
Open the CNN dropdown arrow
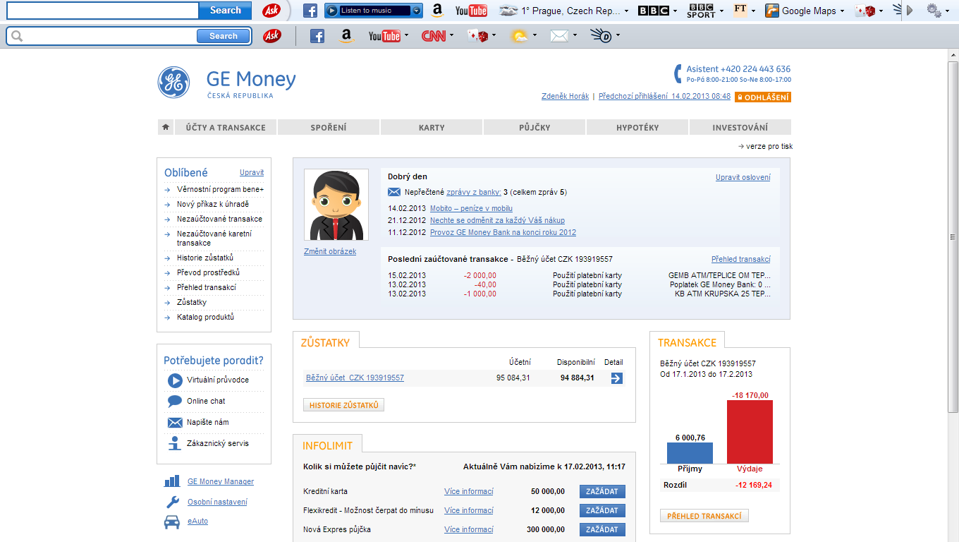[453, 35]
